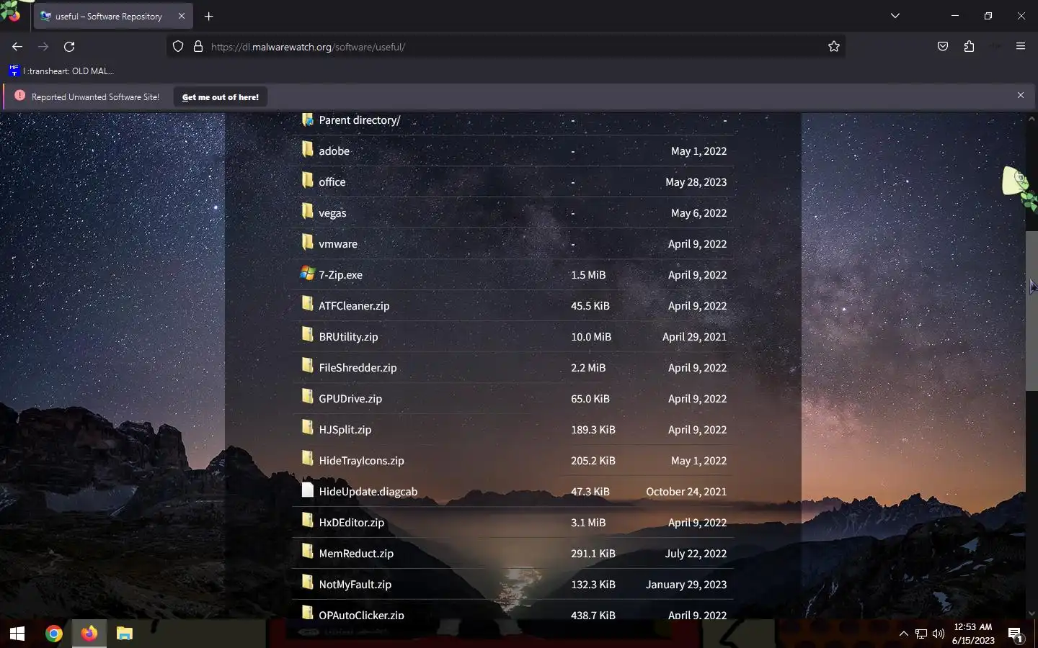
Task: Click the page vertical scrollbar thumb
Action: [x=1032, y=311]
